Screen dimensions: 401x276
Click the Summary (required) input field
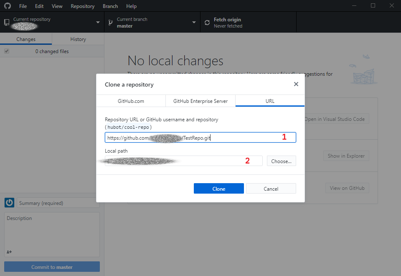(58, 203)
